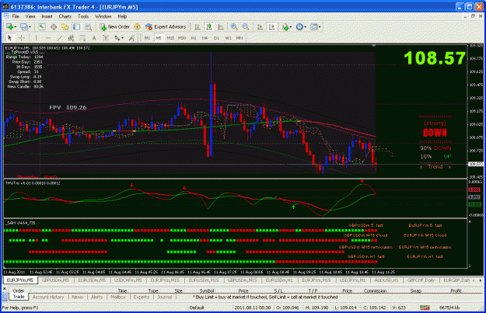
Task: Open the Journal terminal tab
Action: [165, 297]
